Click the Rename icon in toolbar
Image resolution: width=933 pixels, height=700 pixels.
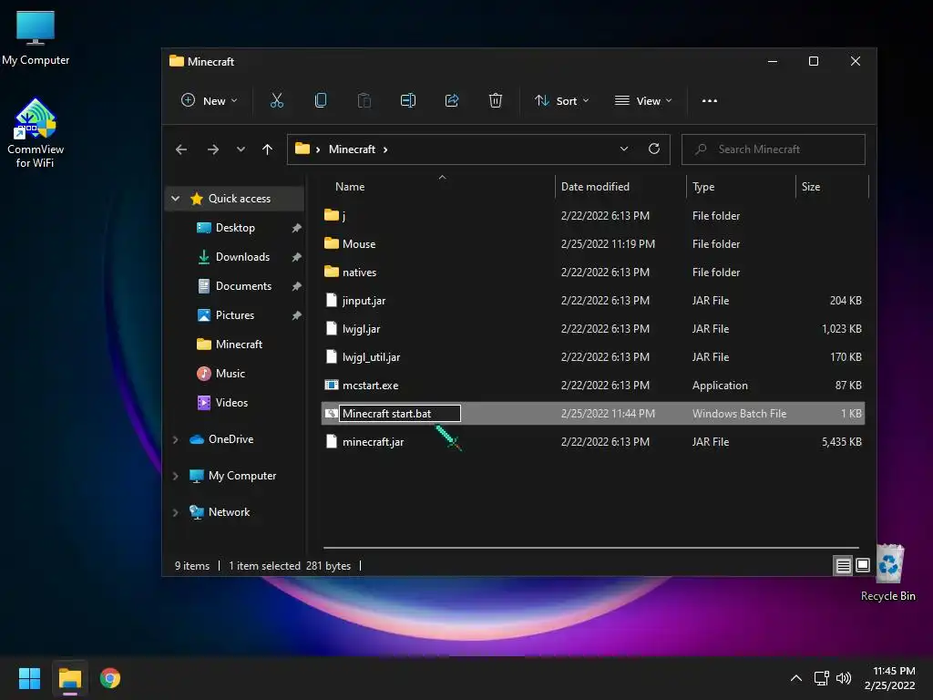(x=408, y=100)
